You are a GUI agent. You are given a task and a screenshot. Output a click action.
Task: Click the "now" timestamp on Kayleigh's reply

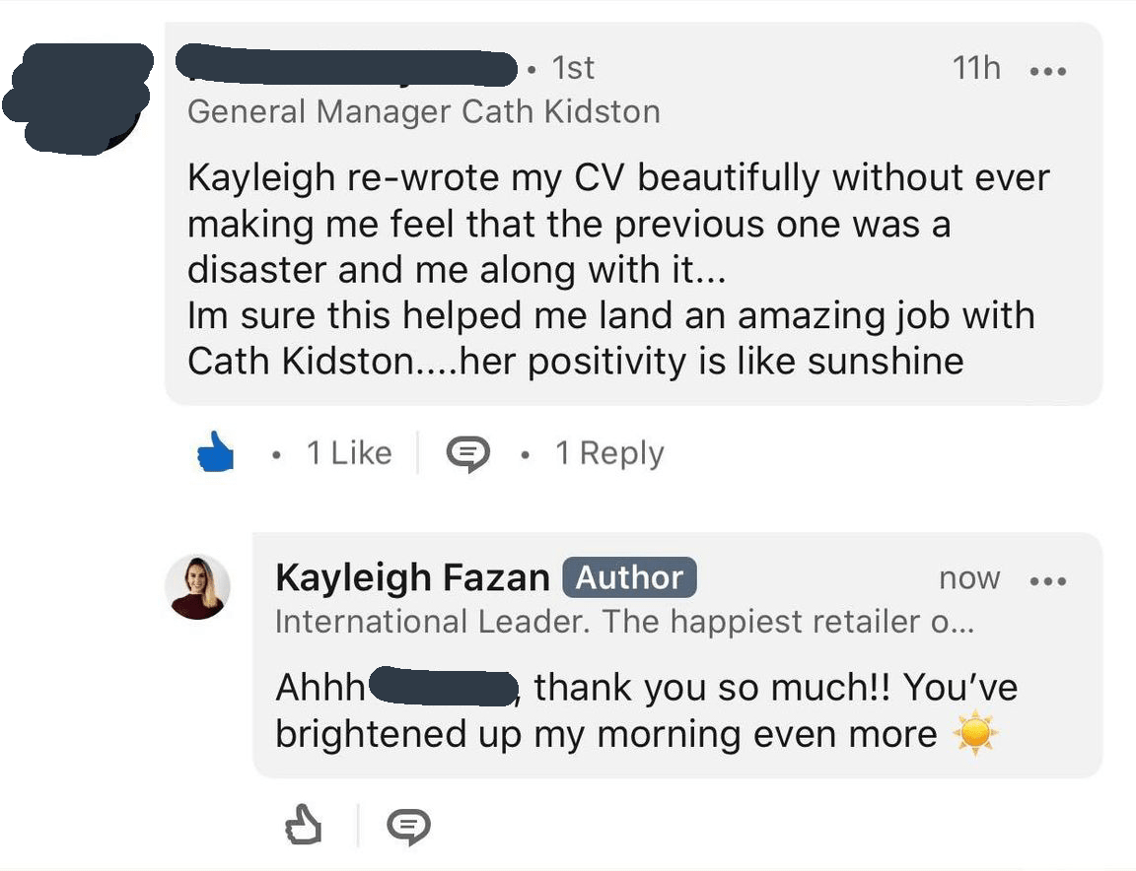tap(969, 579)
